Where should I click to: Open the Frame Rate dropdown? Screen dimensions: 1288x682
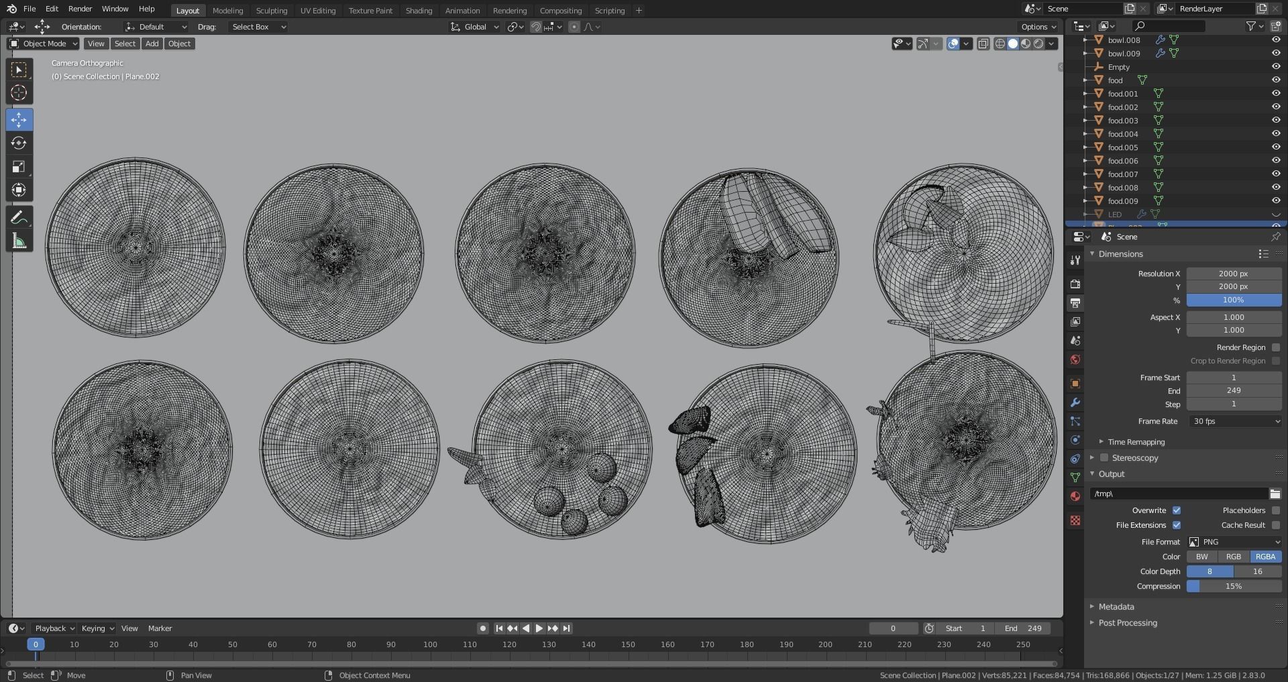[1234, 421]
